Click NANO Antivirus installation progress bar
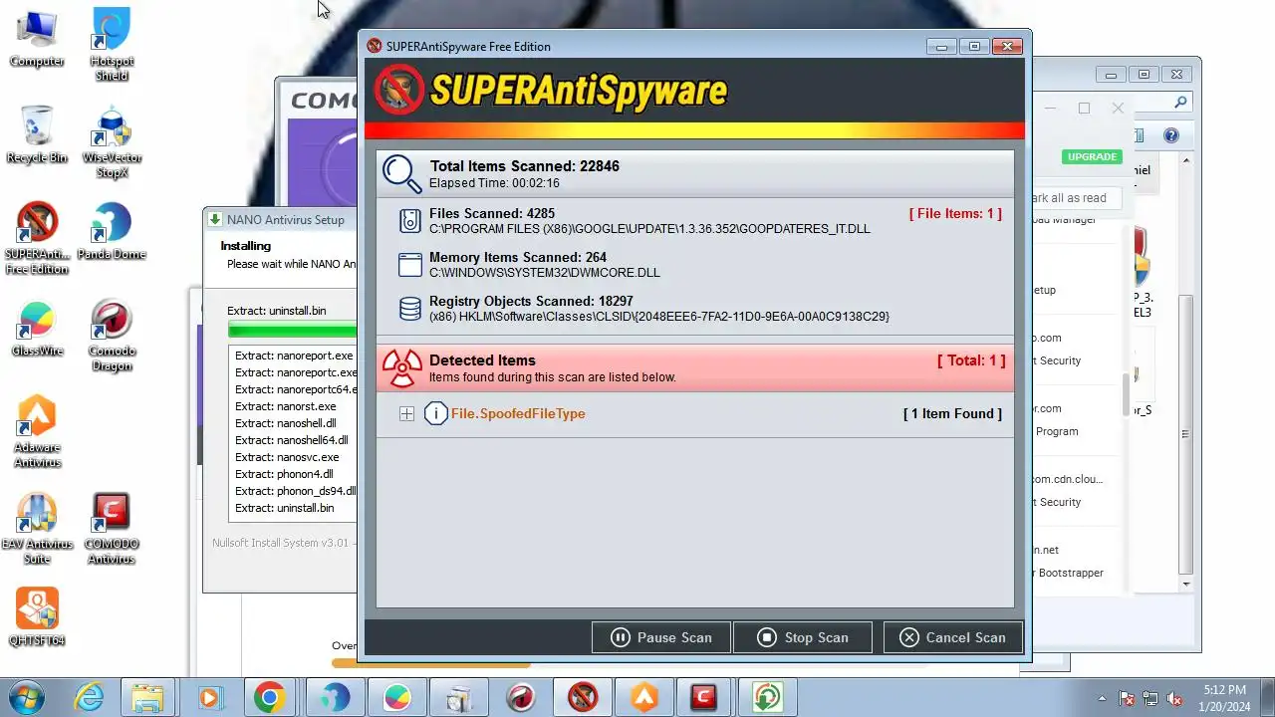Image resolution: width=1275 pixels, height=717 pixels. [x=292, y=329]
